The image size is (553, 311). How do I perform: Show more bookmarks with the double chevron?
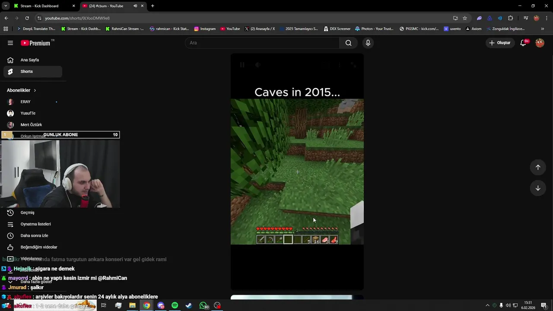(x=543, y=29)
